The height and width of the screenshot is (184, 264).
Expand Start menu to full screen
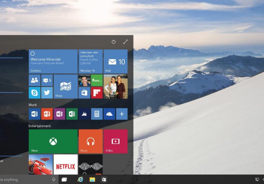(125, 42)
